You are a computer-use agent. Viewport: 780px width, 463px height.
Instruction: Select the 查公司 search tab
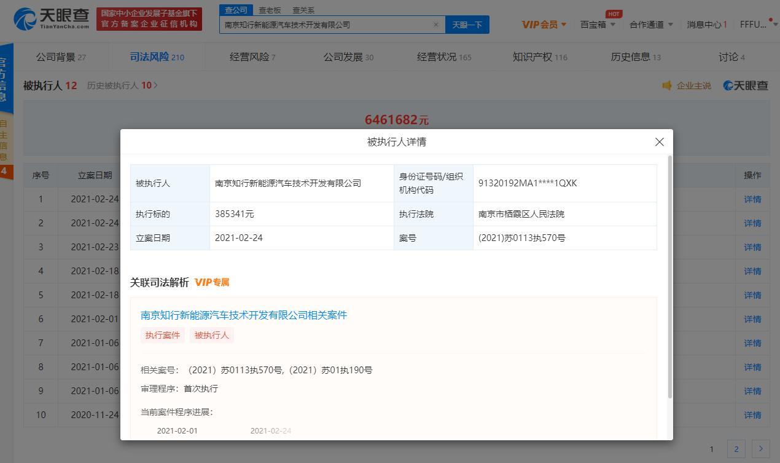(x=236, y=10)
